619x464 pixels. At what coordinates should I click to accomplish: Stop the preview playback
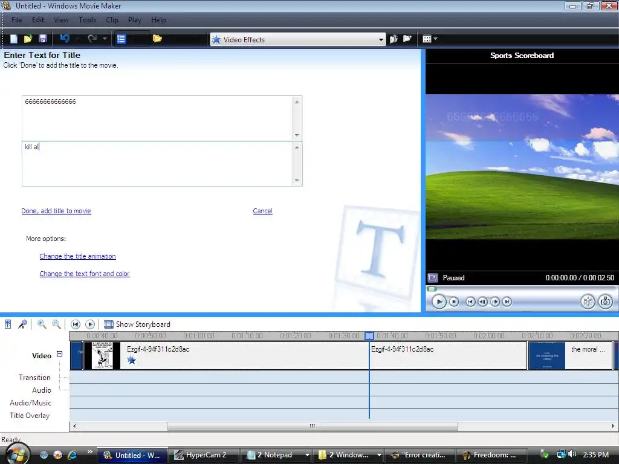(454, 302)
